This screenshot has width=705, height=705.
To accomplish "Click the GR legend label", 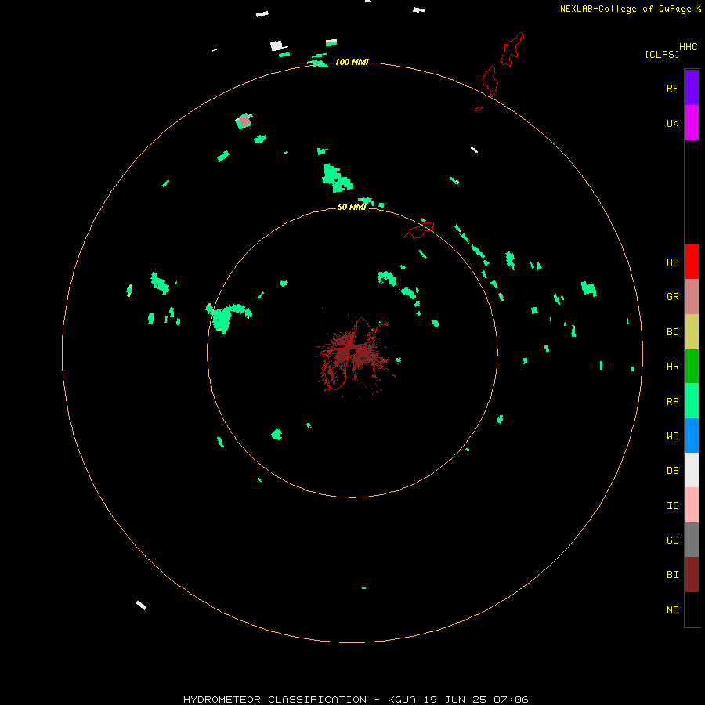I will pos(672,297).
